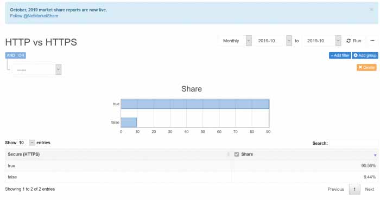380x200 pixels.
Task: Switch filter logic to OR
Action: pos(21,55)
